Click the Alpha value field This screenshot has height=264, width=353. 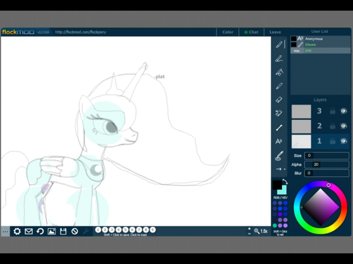326,165
